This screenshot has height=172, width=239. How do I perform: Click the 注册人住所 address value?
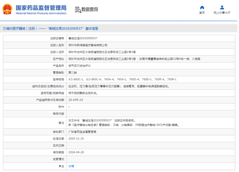click(102, 52)
